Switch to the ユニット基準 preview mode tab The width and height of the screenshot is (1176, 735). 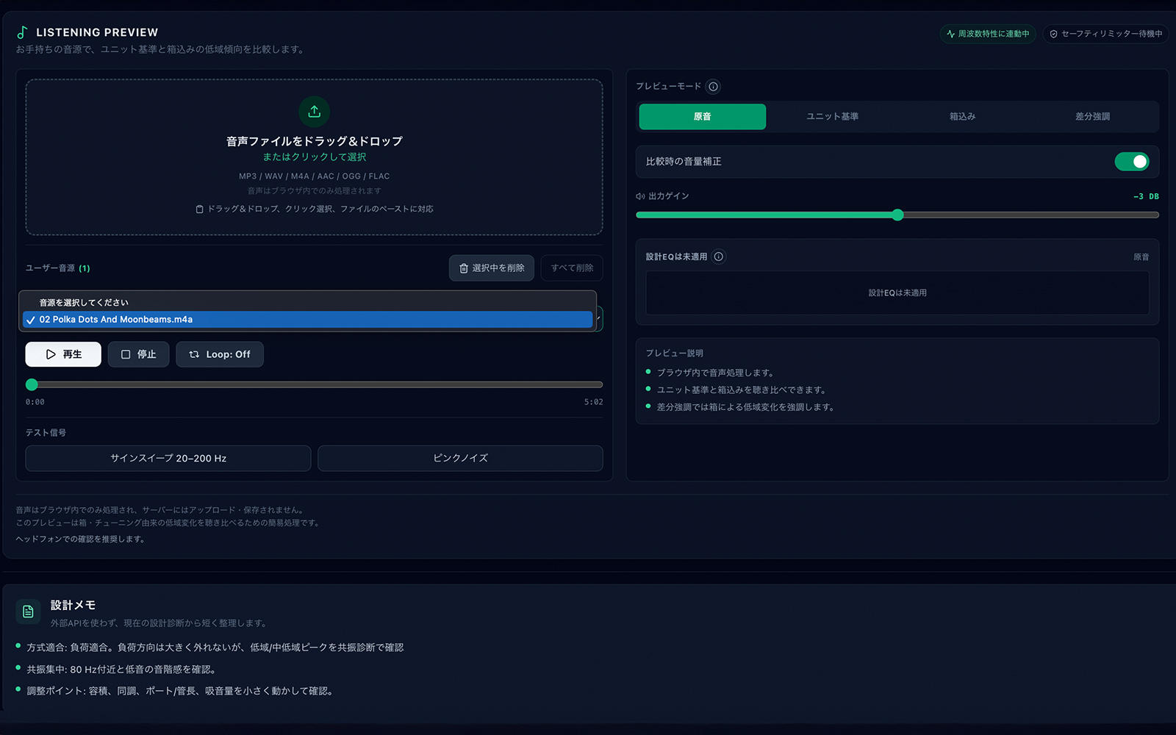[x=833, y=117]
